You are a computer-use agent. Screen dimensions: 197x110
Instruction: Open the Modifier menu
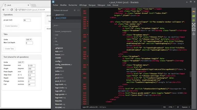tap(63, 5)
